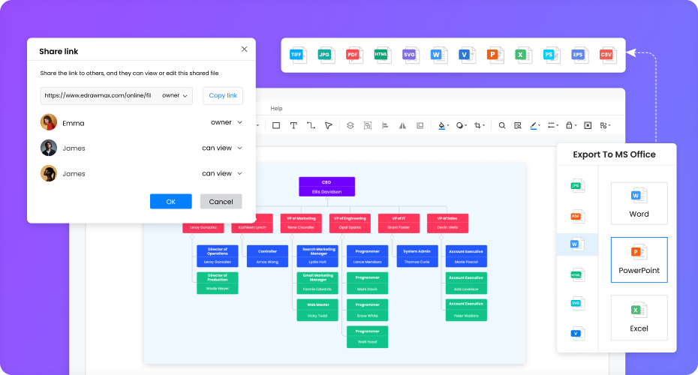Choose the connector line tool
This screenshot has width=698, height=375.
311,126
